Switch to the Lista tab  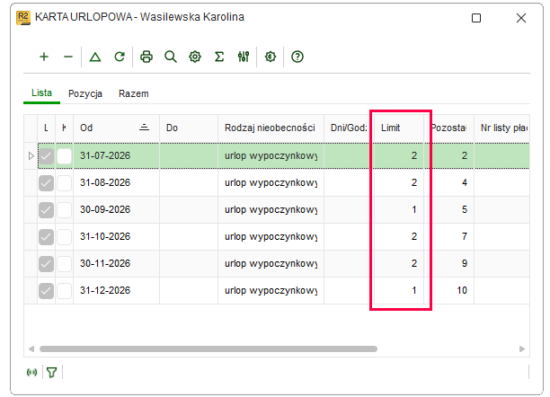(41, 93)
